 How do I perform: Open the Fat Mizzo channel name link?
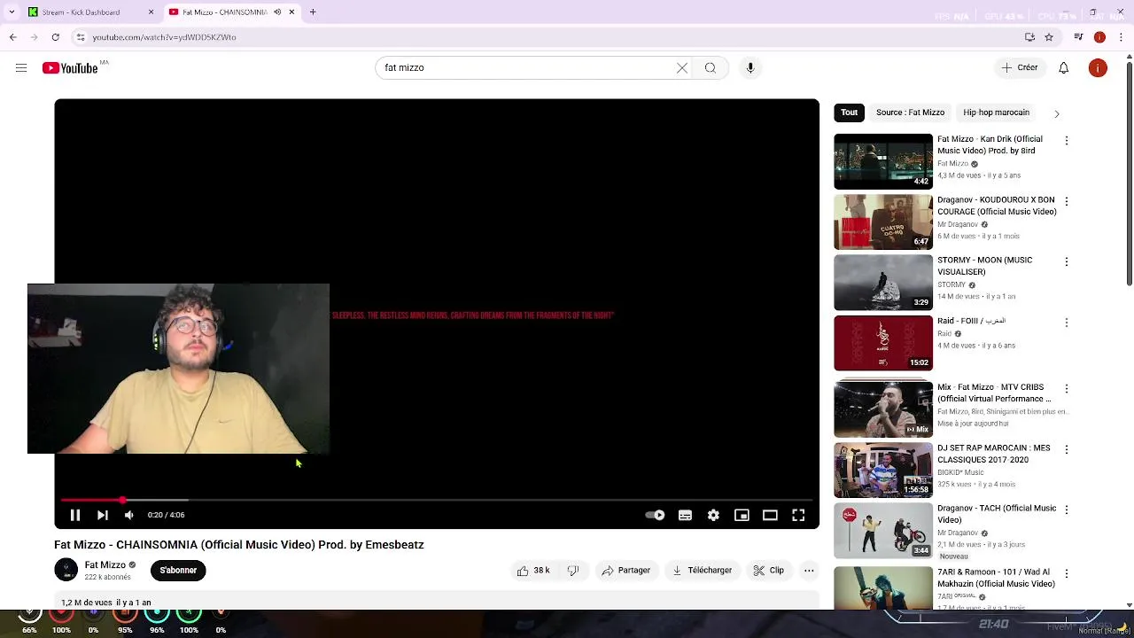[105, 565]
